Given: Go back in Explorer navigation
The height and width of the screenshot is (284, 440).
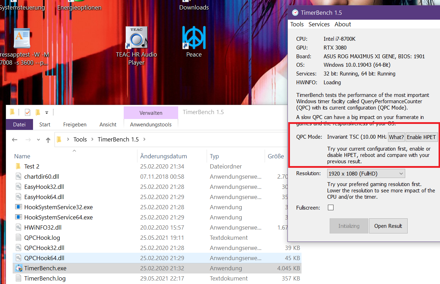Looking at the screenshot, I should (14, 139).
